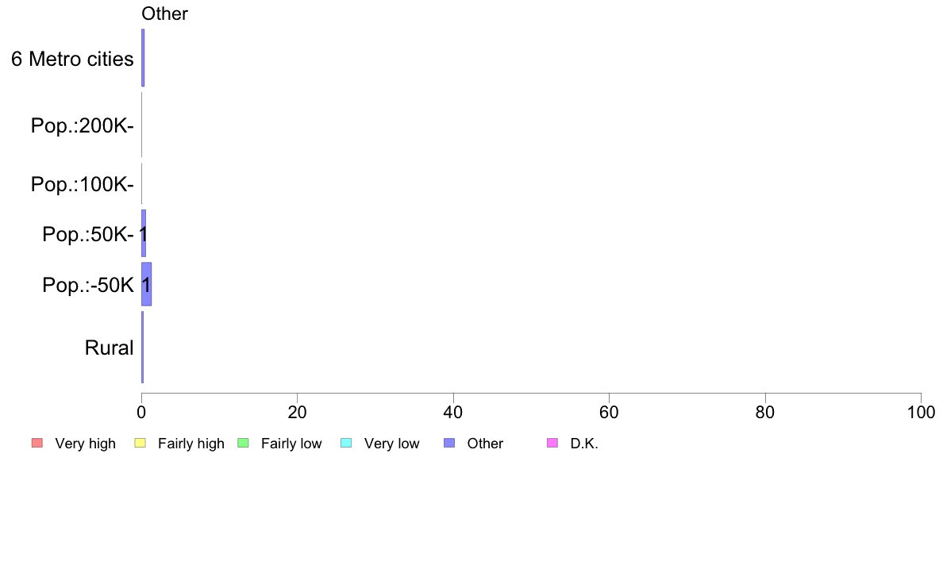This screenshot has width=943, height=584.
Task: Click the Fairly high yellow legend swatch
Action: click(140, 444)
